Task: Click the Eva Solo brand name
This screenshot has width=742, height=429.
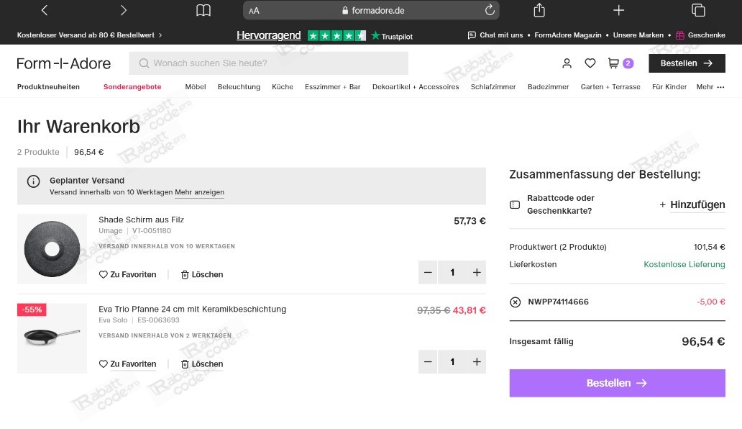Action: [113, 320]
